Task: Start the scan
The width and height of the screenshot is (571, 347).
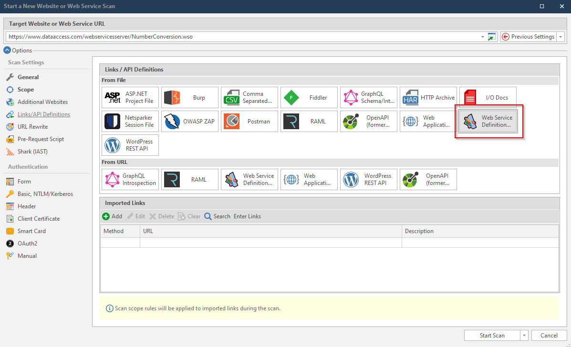Action: click(492, 335)
